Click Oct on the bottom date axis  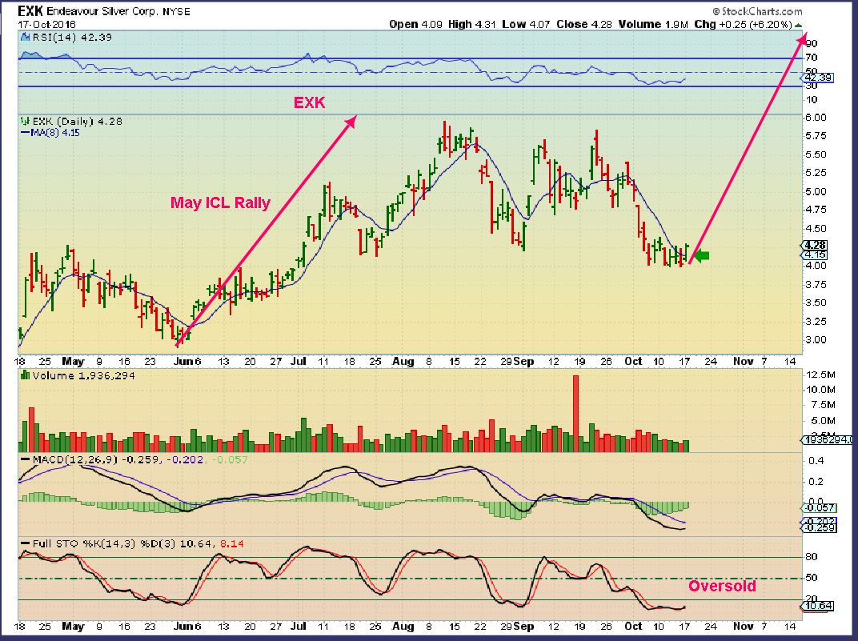tap(633, 626)
